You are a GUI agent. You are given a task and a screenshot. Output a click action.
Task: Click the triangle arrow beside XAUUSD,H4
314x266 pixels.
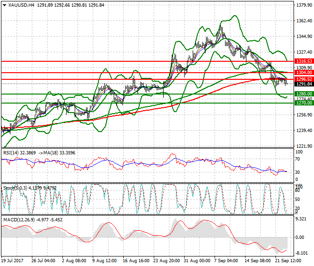pyautogui.click(x=4, y=5)
